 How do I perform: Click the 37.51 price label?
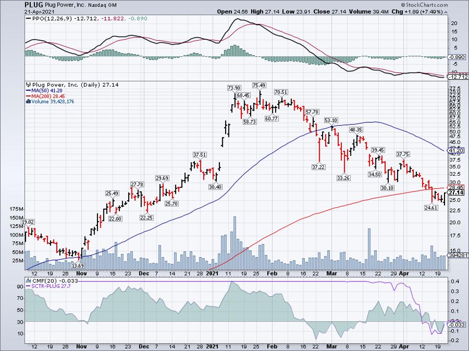click(x=200, y=155)
